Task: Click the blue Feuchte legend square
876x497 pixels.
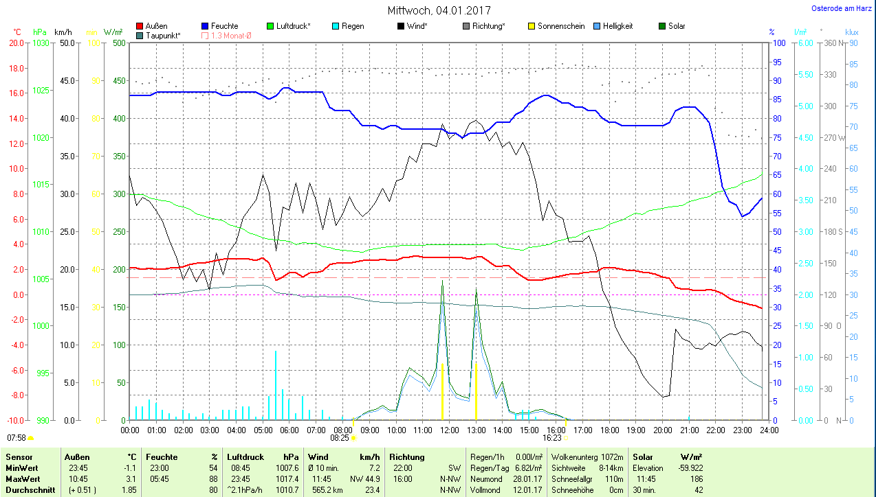Action: coord(205,26)
